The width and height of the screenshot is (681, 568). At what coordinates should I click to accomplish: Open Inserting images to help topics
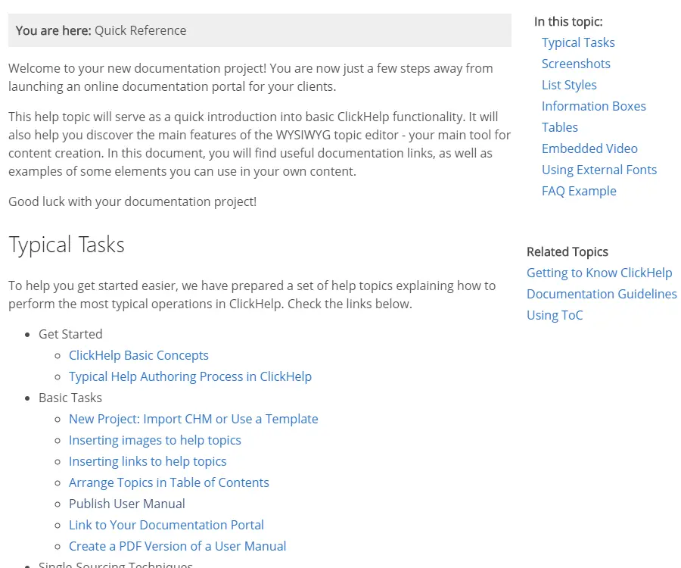point(155,440)
